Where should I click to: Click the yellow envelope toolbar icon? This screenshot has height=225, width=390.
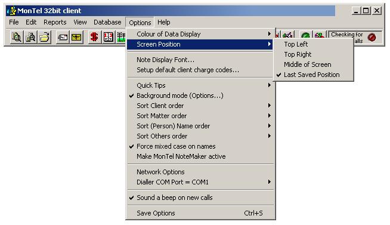click(76, 38)
